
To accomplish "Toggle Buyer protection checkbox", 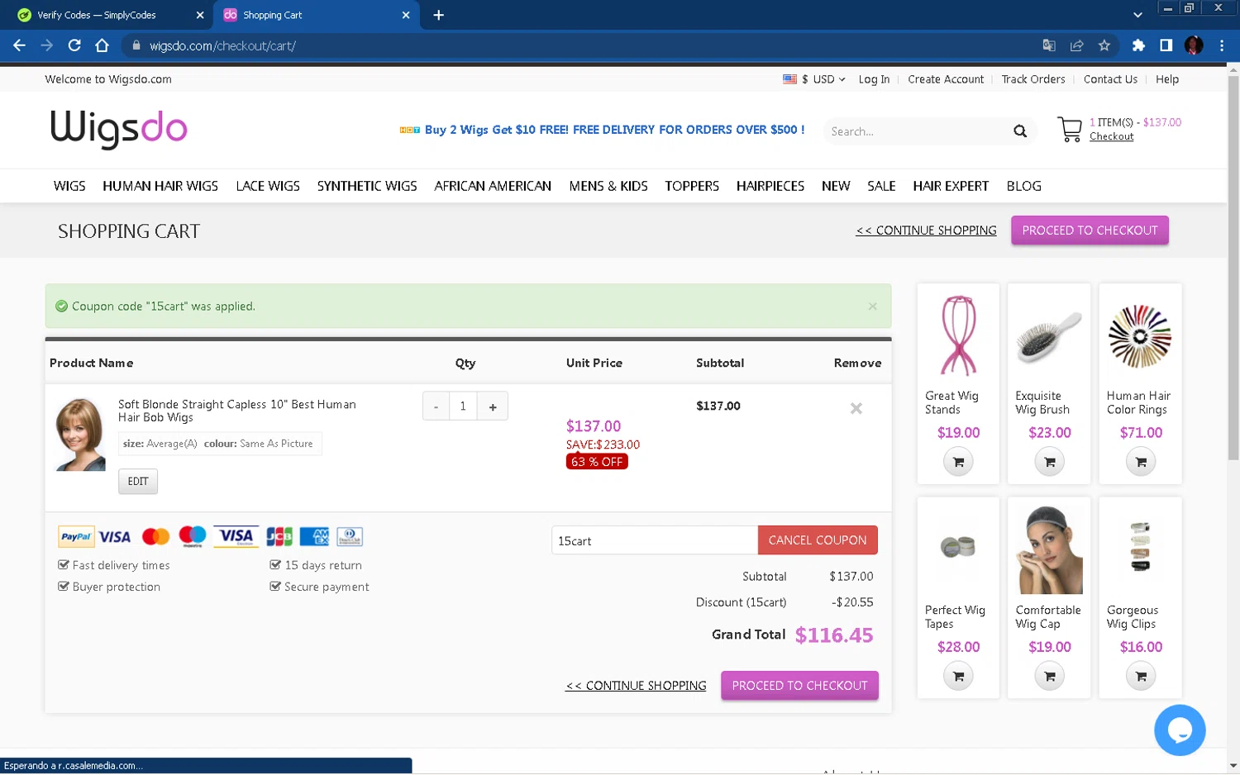I will coord(63,587).
